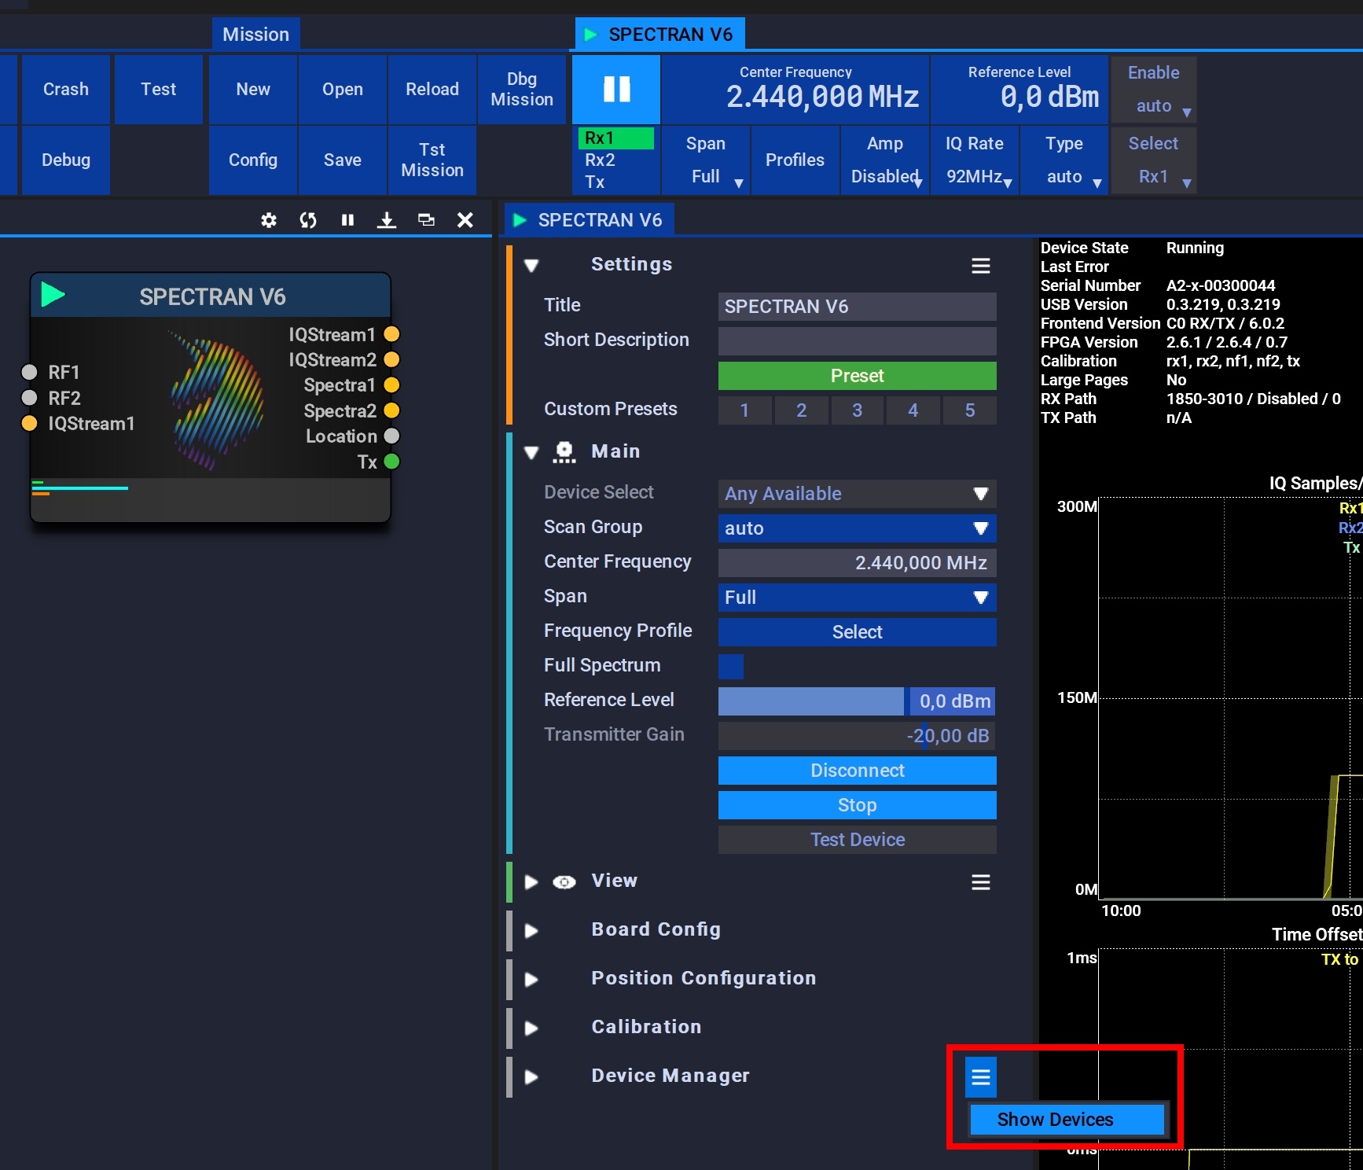The height and width of the screenshot is (1170, 1363).
Task: Click the Profiles toolbar item
Action: [x=795, y=160]
